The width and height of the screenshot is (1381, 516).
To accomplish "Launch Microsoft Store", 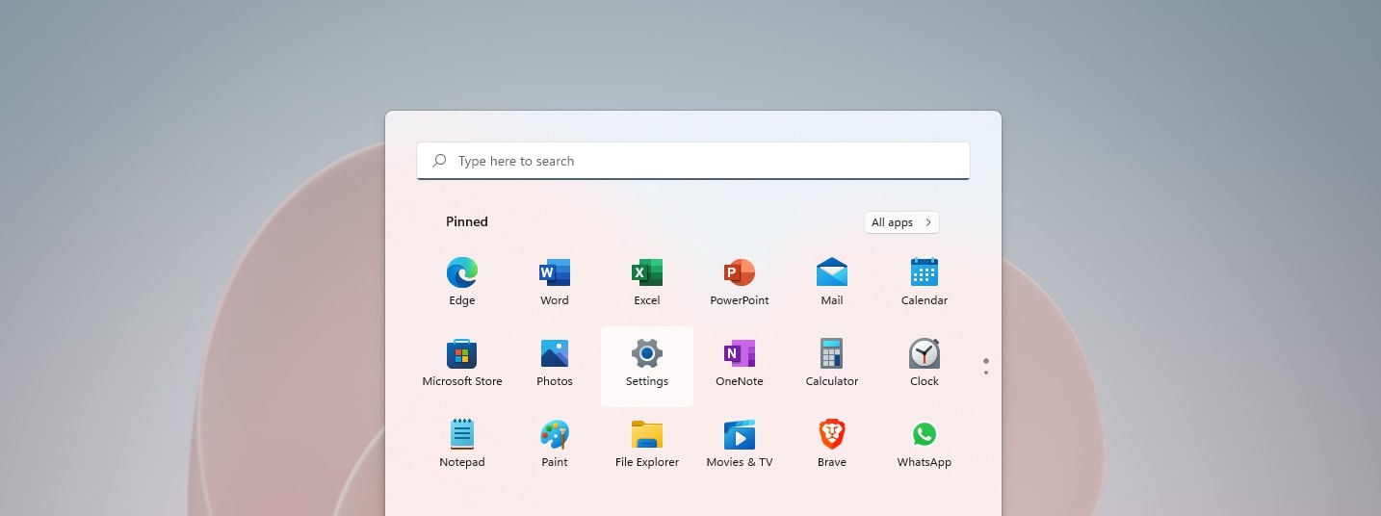I will (x=462, y=354).
